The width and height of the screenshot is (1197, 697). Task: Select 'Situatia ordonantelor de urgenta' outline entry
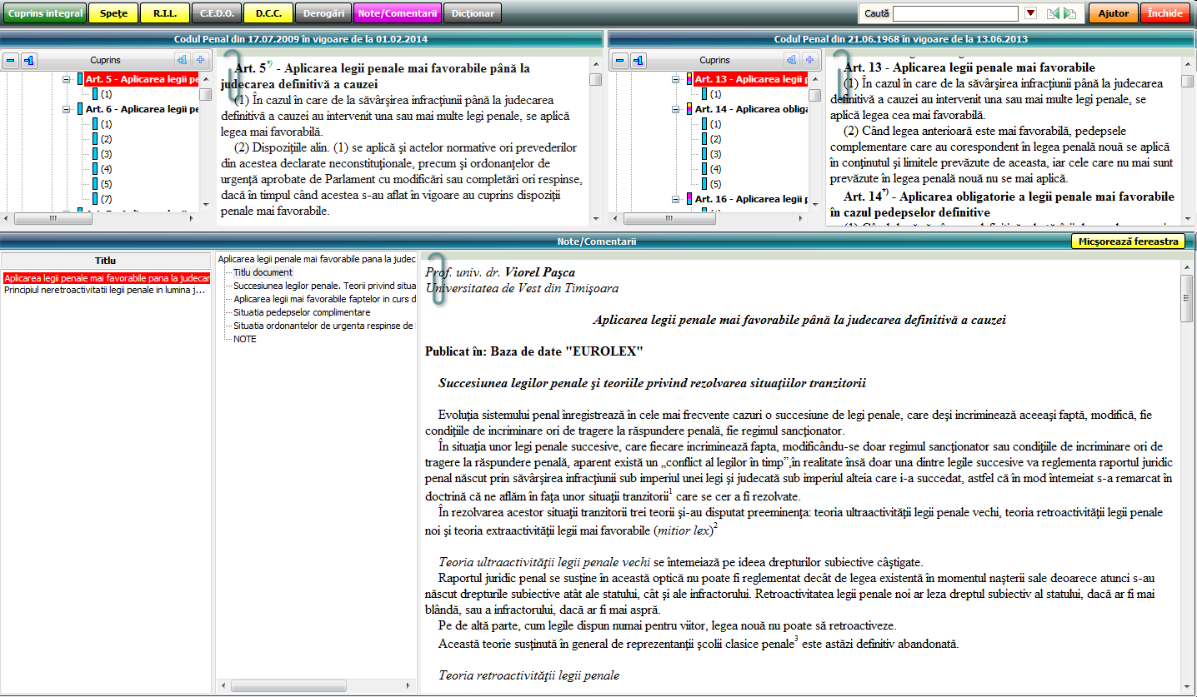pyautogui.click(x=324, y=326)
